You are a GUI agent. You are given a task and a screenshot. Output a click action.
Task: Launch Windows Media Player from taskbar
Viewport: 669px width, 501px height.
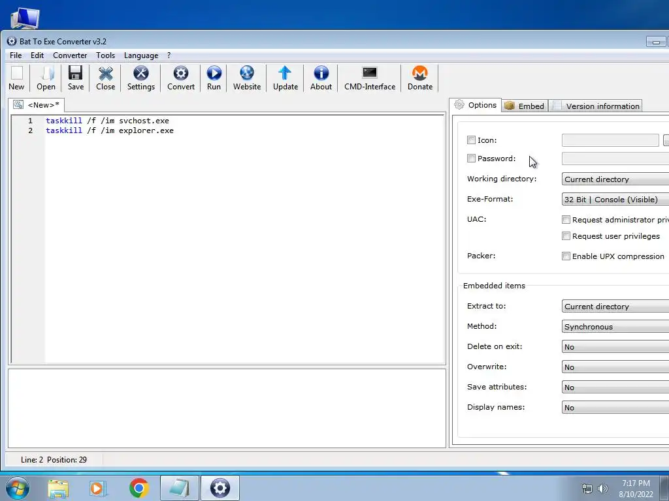click(98, 488)
